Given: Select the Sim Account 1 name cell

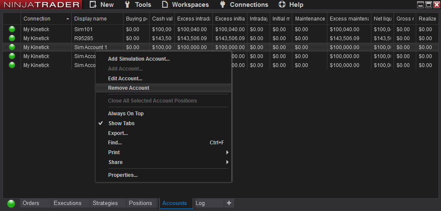Looking at the screenshot, I should 91,47.
